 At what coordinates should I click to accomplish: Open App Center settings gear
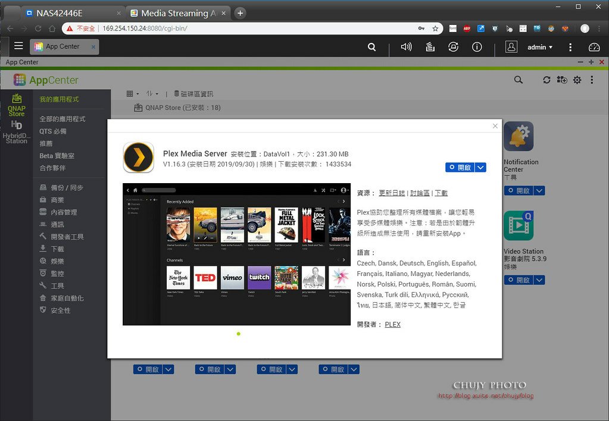[x=577, y=80]
